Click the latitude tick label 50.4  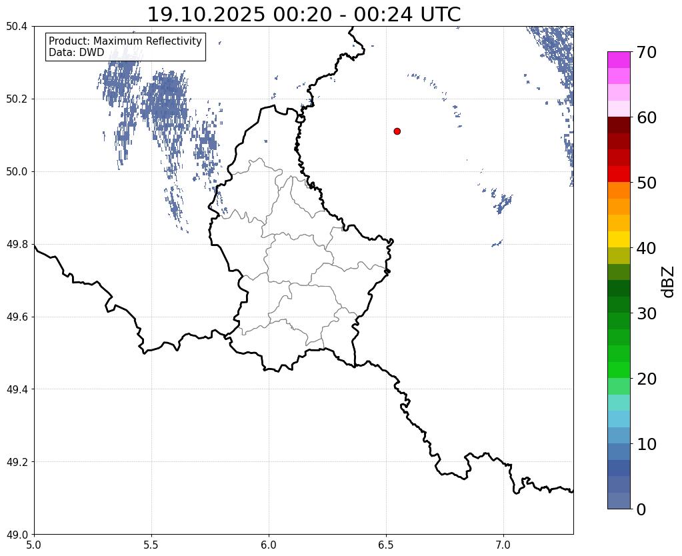coord(17,27)
